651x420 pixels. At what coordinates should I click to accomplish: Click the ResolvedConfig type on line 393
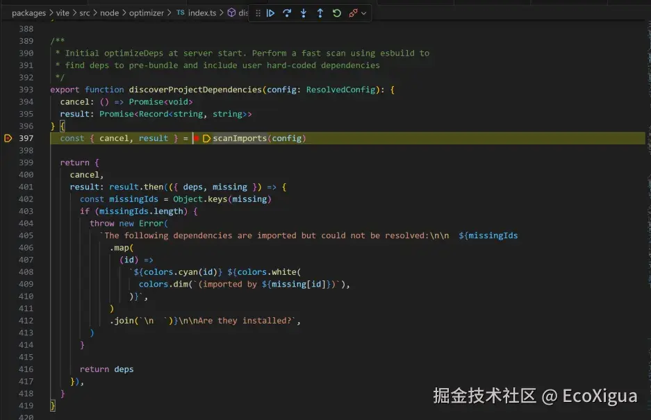(340, 90)
